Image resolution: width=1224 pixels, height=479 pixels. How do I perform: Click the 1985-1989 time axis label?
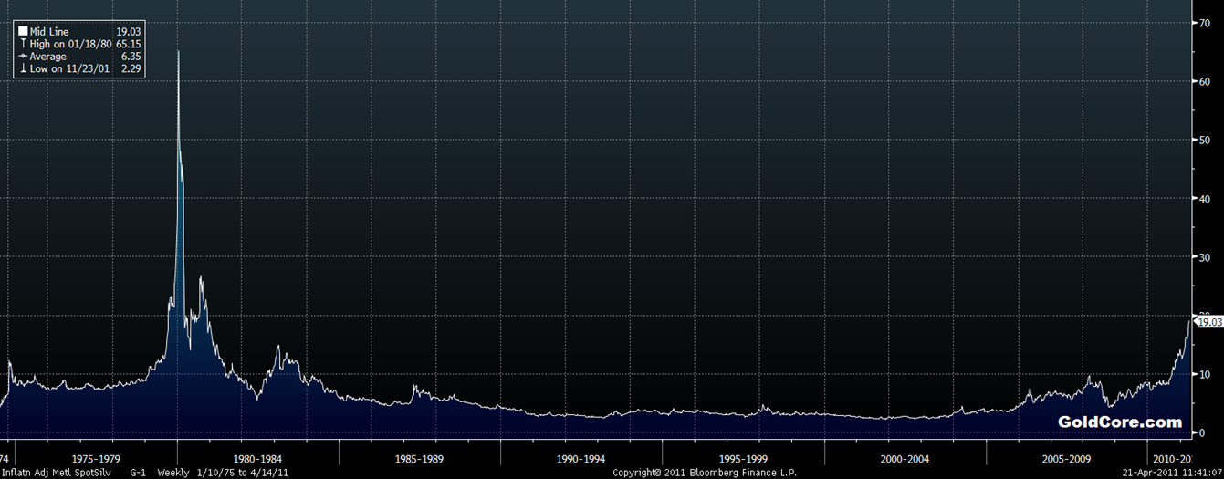point(420,459)
